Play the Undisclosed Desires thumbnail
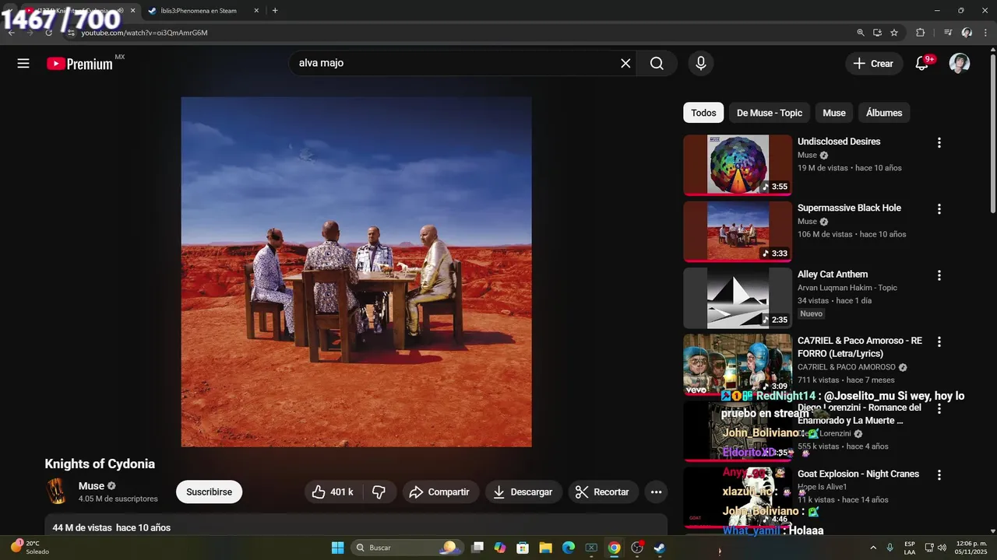Screen dimensions: 997x560 point(738,165)
